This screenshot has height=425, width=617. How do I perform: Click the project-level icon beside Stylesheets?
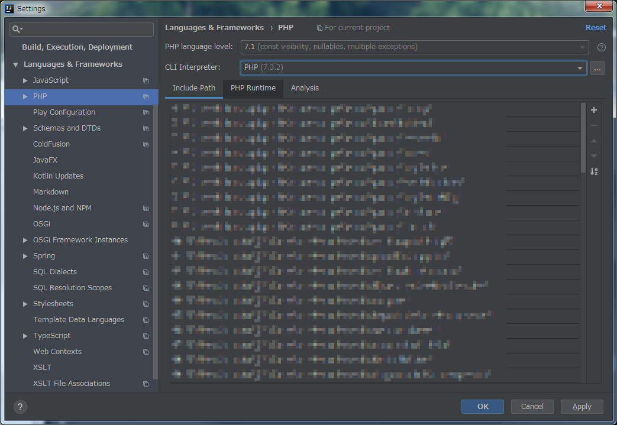[146, 304]
